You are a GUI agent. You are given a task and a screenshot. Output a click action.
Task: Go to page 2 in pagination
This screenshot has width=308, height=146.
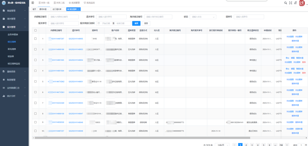[x=246, y=145]
